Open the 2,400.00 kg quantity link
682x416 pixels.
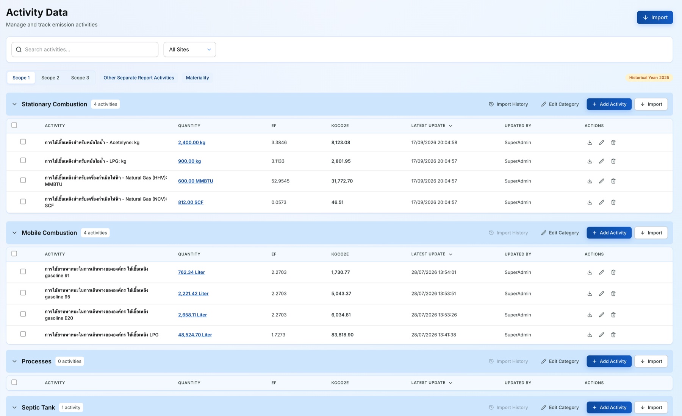coord(192,143)
